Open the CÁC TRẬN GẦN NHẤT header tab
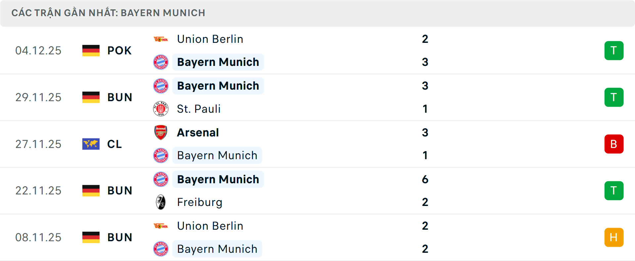 pyautogui.click(x=108, y=13)
